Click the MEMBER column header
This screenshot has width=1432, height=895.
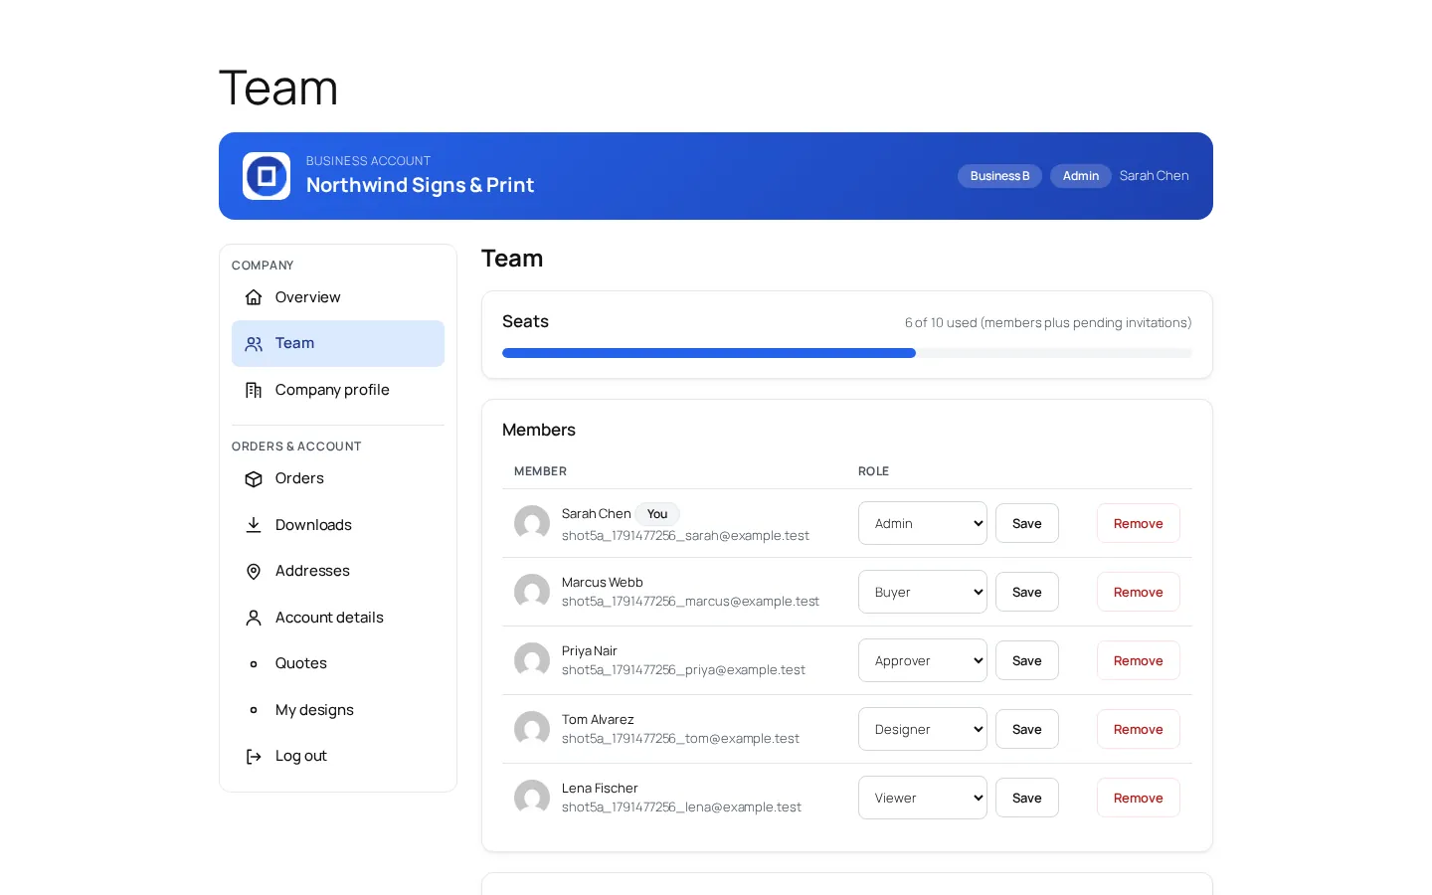pos(540,471)
